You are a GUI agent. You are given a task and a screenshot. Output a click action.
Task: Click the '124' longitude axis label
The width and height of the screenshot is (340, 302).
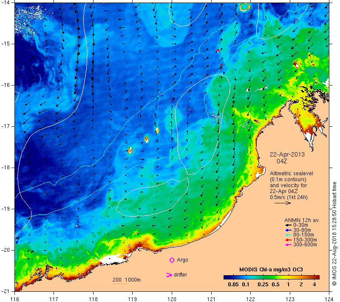tap(329, 299)
